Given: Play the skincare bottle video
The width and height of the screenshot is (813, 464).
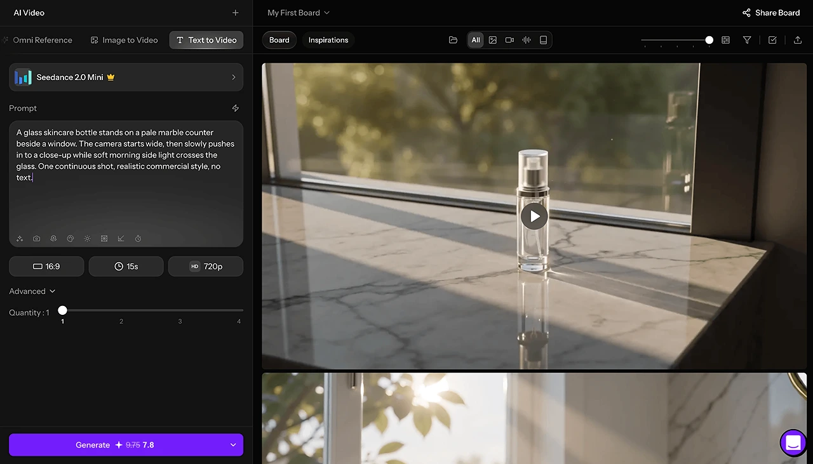Looking at the screenshot, I should (534, 216).
